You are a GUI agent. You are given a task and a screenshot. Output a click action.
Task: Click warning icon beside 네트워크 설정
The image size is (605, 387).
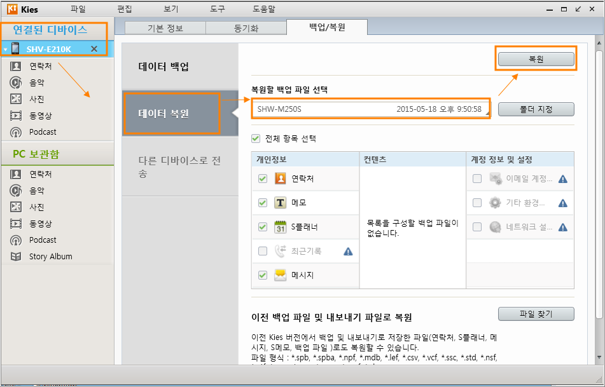pyautogui.click(x=563, y=227)
